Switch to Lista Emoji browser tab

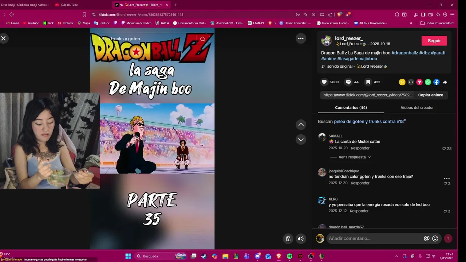[25, 5]
